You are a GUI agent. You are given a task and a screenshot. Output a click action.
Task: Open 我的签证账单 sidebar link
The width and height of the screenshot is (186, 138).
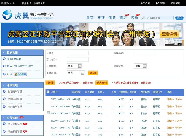pos(15,99)
